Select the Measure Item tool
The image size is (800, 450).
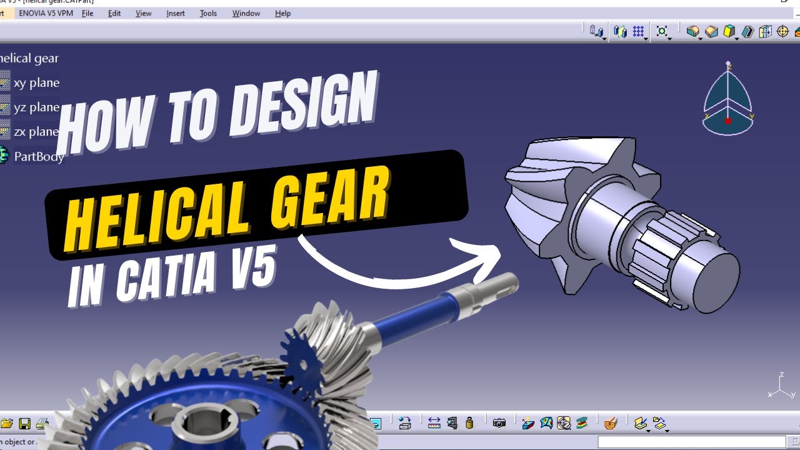point(452,423)
